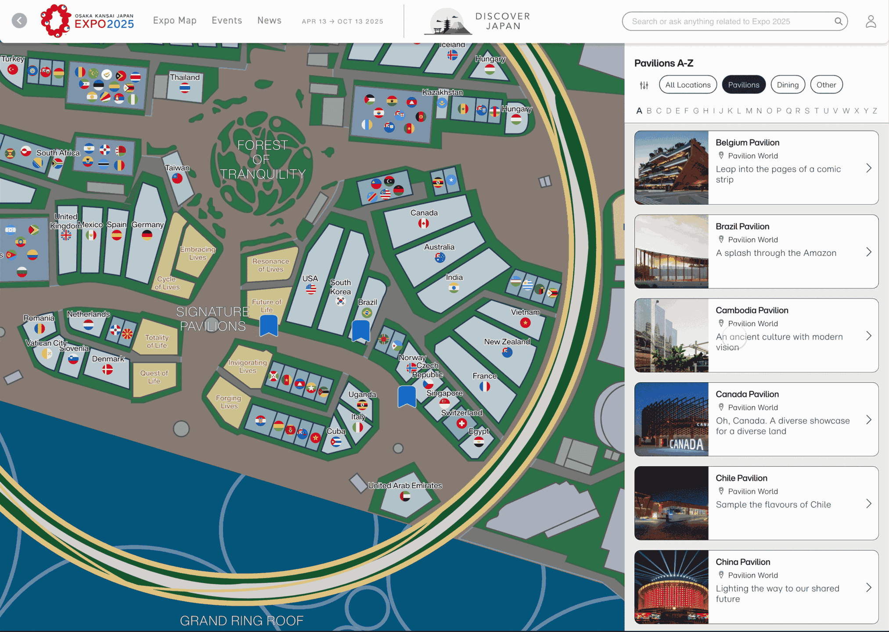889x632 pixels.
Task: Click the Expo search input field
Action: tap(729, 21)
